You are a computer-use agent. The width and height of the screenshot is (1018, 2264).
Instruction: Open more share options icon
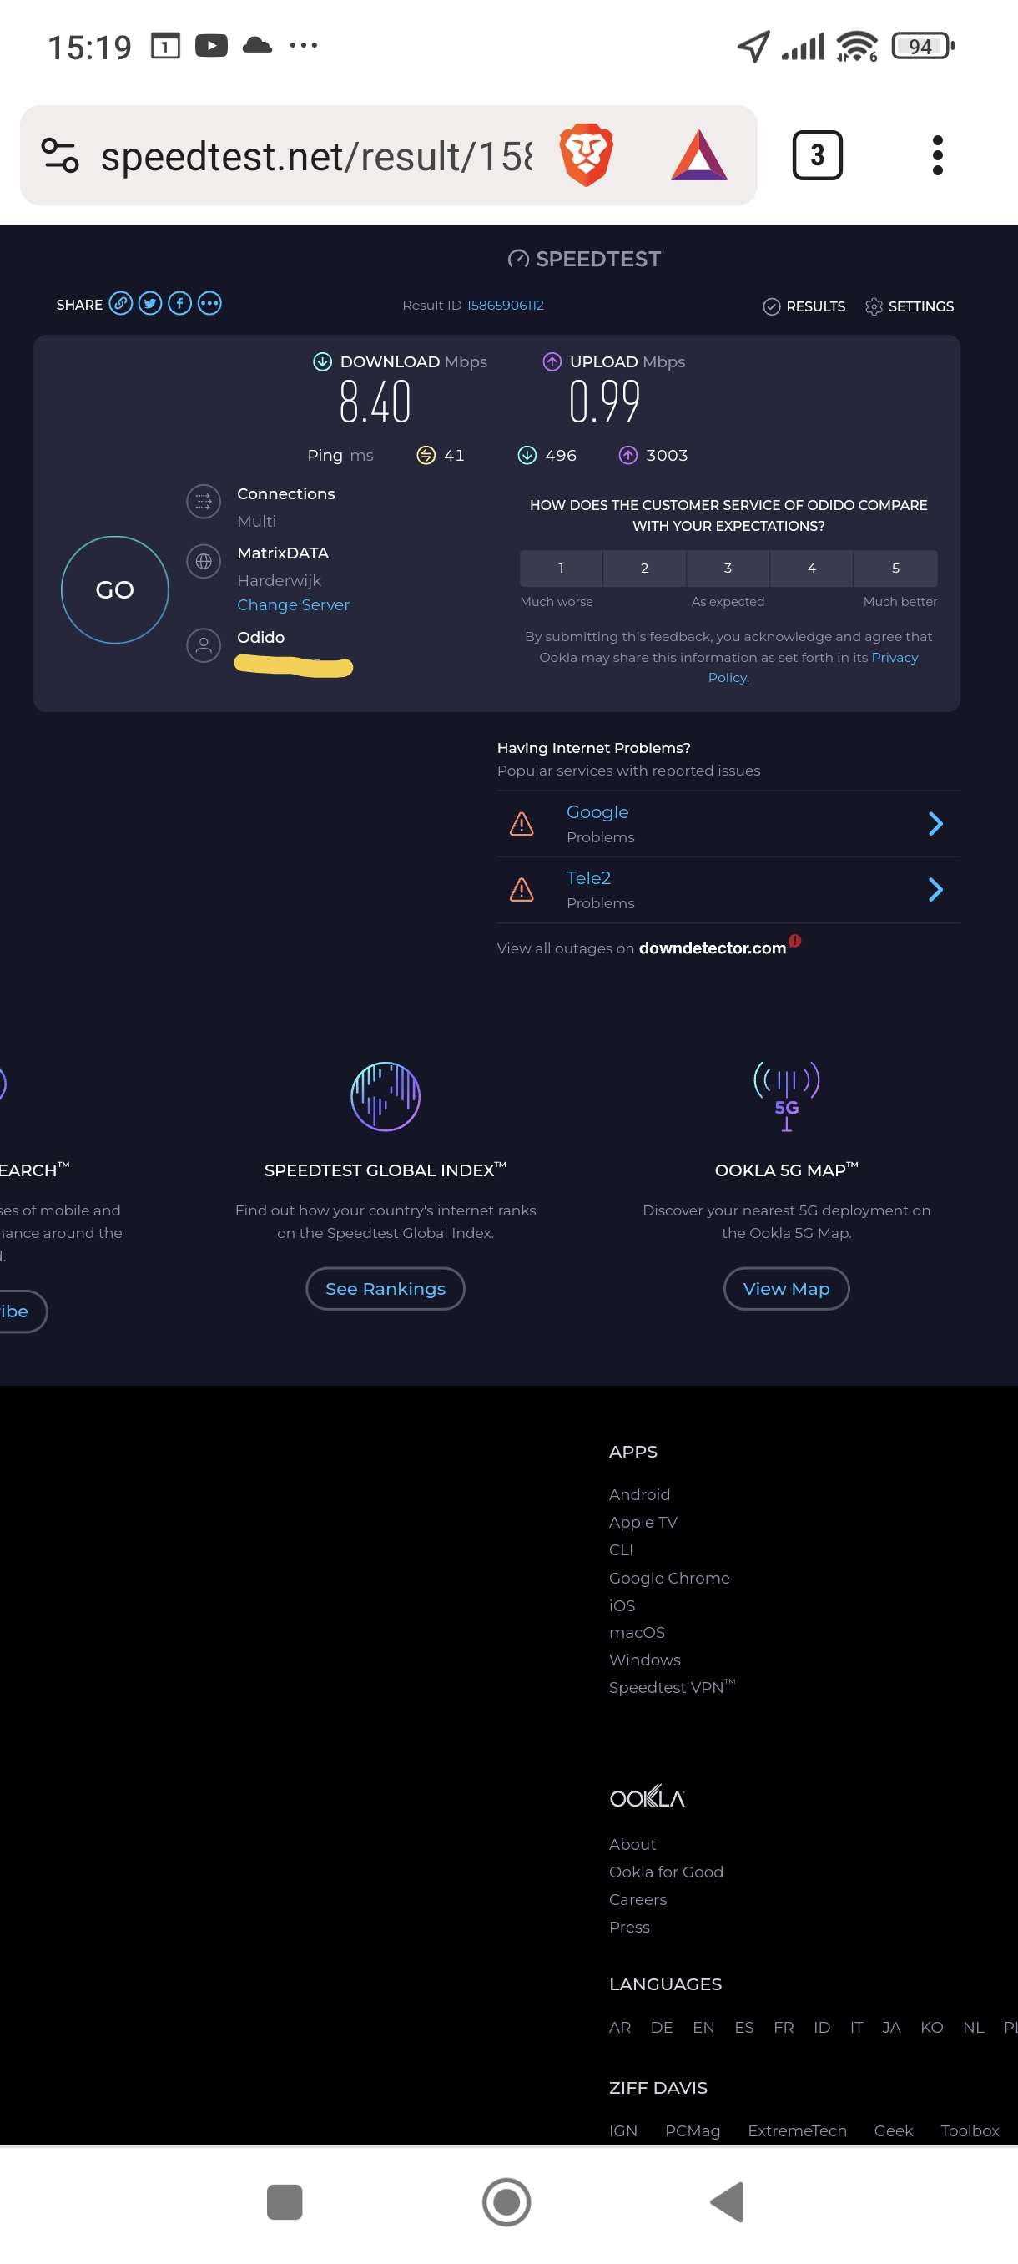pos(209,304)
